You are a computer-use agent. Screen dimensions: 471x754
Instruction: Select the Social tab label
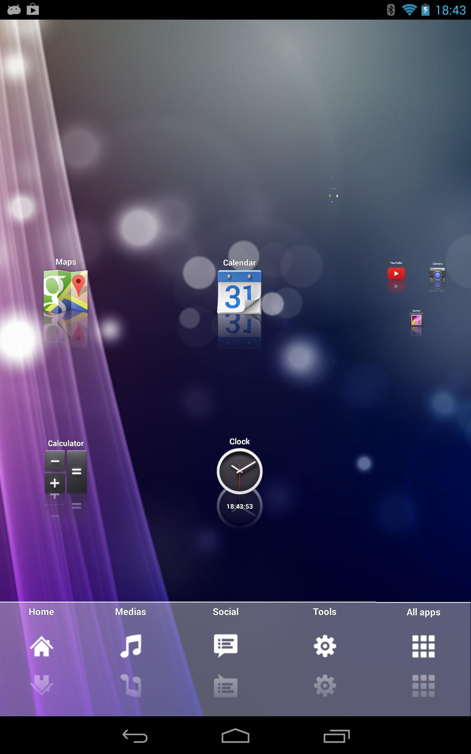(x=226, y=612)
